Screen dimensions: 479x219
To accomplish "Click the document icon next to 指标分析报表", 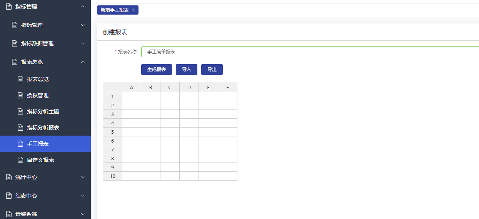I will click(20, 128).
